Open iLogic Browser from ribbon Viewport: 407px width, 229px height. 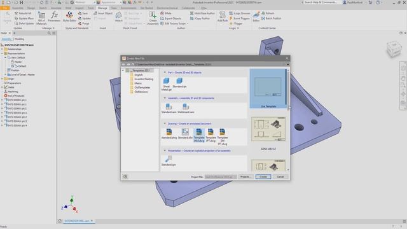coord(240,13)
